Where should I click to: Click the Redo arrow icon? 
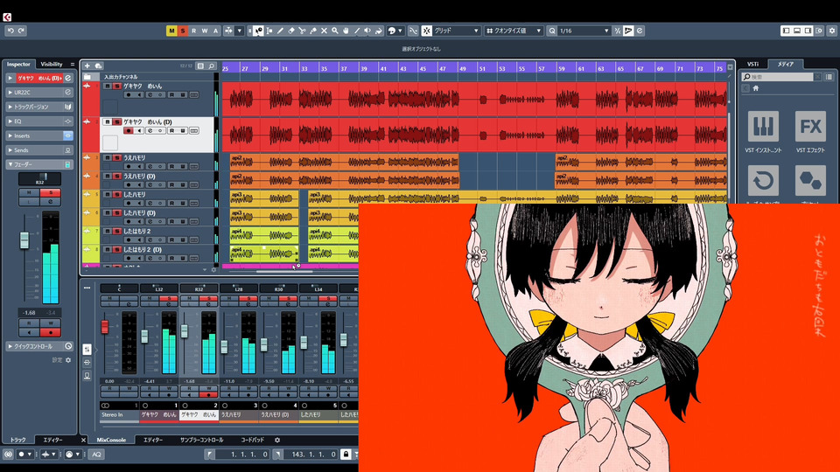[21, 31]
